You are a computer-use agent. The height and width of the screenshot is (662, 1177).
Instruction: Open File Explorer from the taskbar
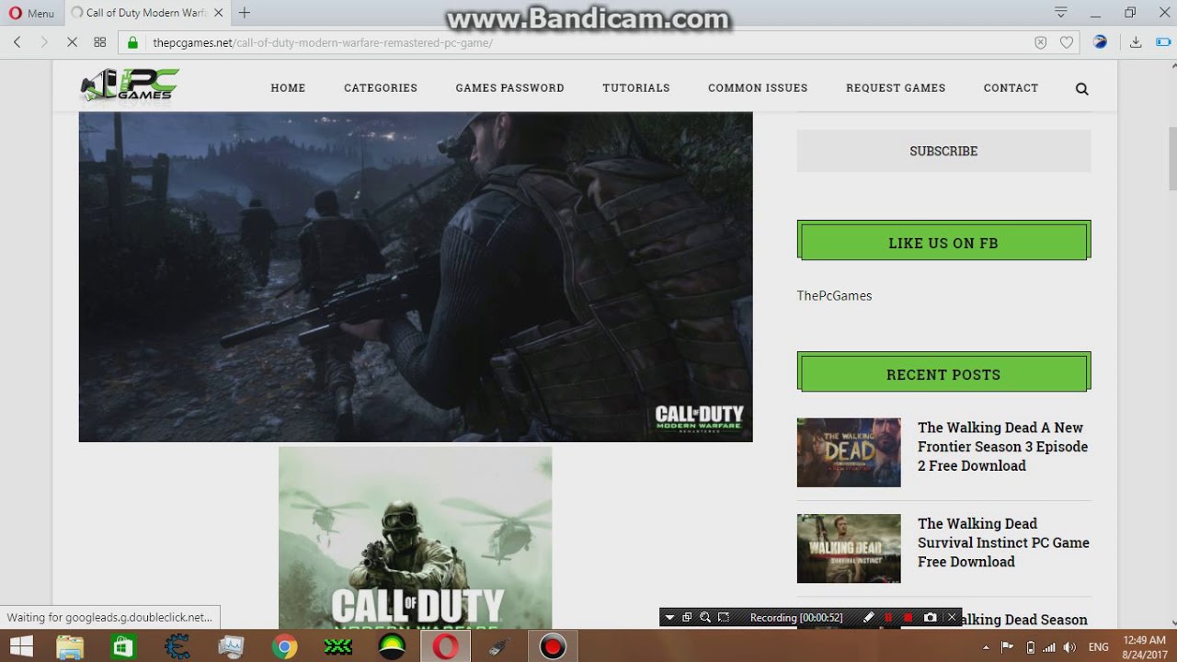coord(70,646)
